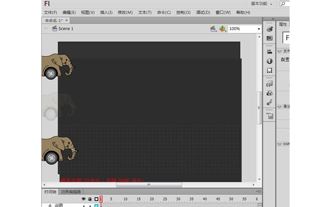The image size is (331, 207).
Task: Open the 窗口(W) menu
Action: 223,12
